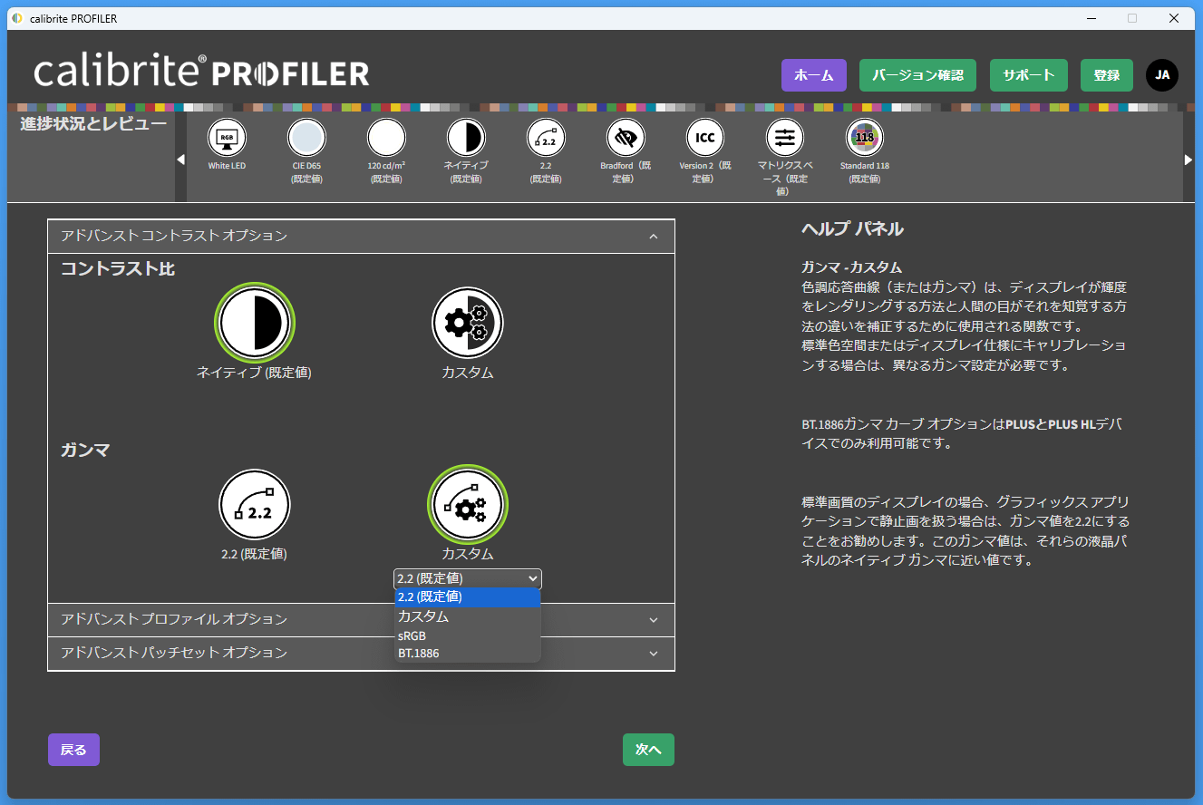Expand アドバンスト プロファイル オプション section

(361, 619)
